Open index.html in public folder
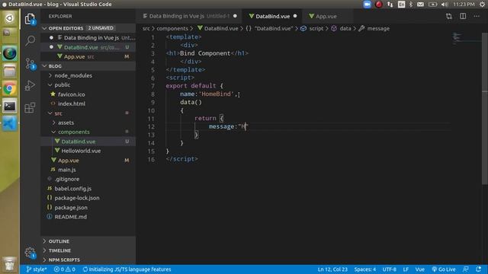Image resolution: width=488 pixels, height=274 pixels. (x=72, y=104)
